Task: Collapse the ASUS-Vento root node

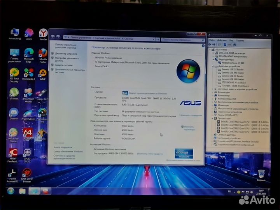Action: point(210,50)
